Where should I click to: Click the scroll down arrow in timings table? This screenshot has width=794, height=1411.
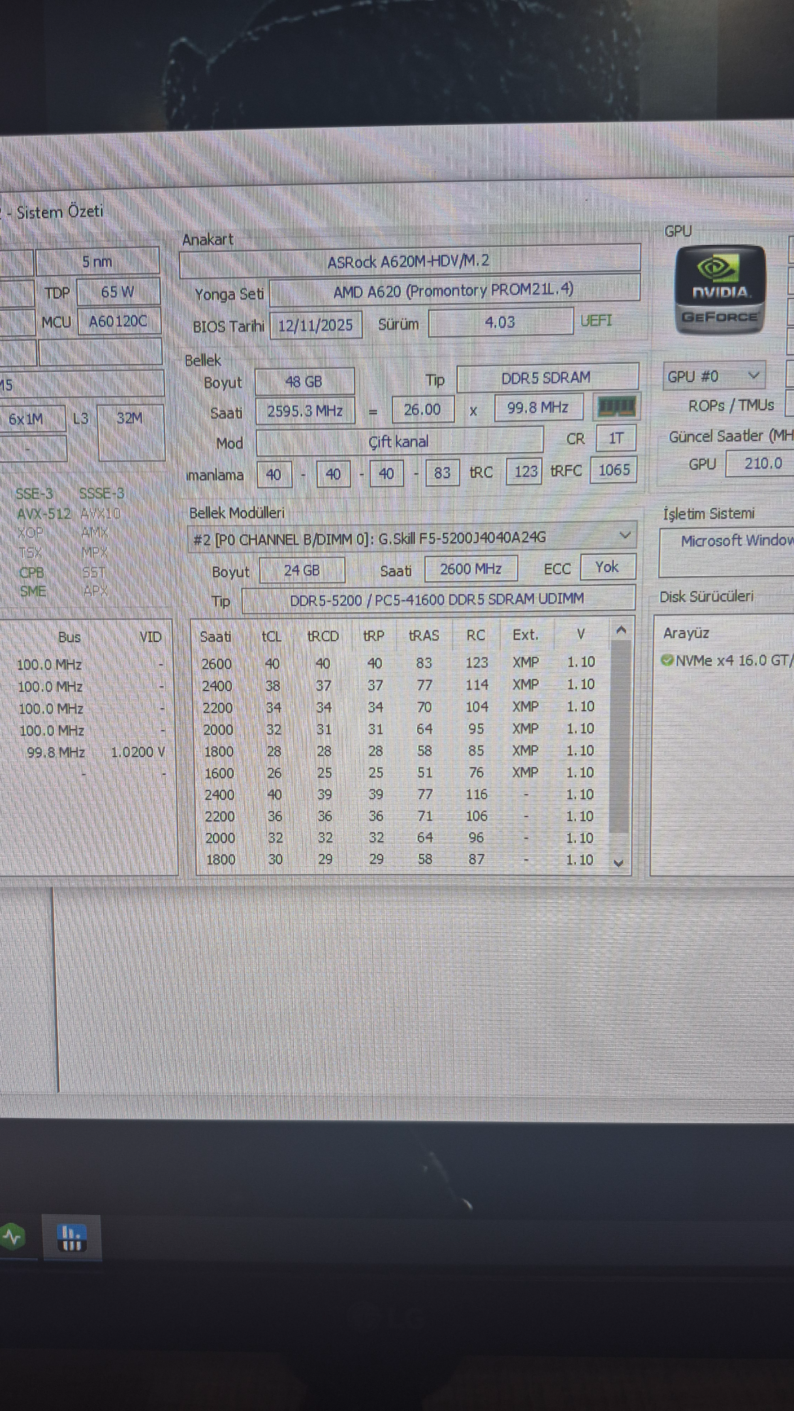click(x=619, y=862)
